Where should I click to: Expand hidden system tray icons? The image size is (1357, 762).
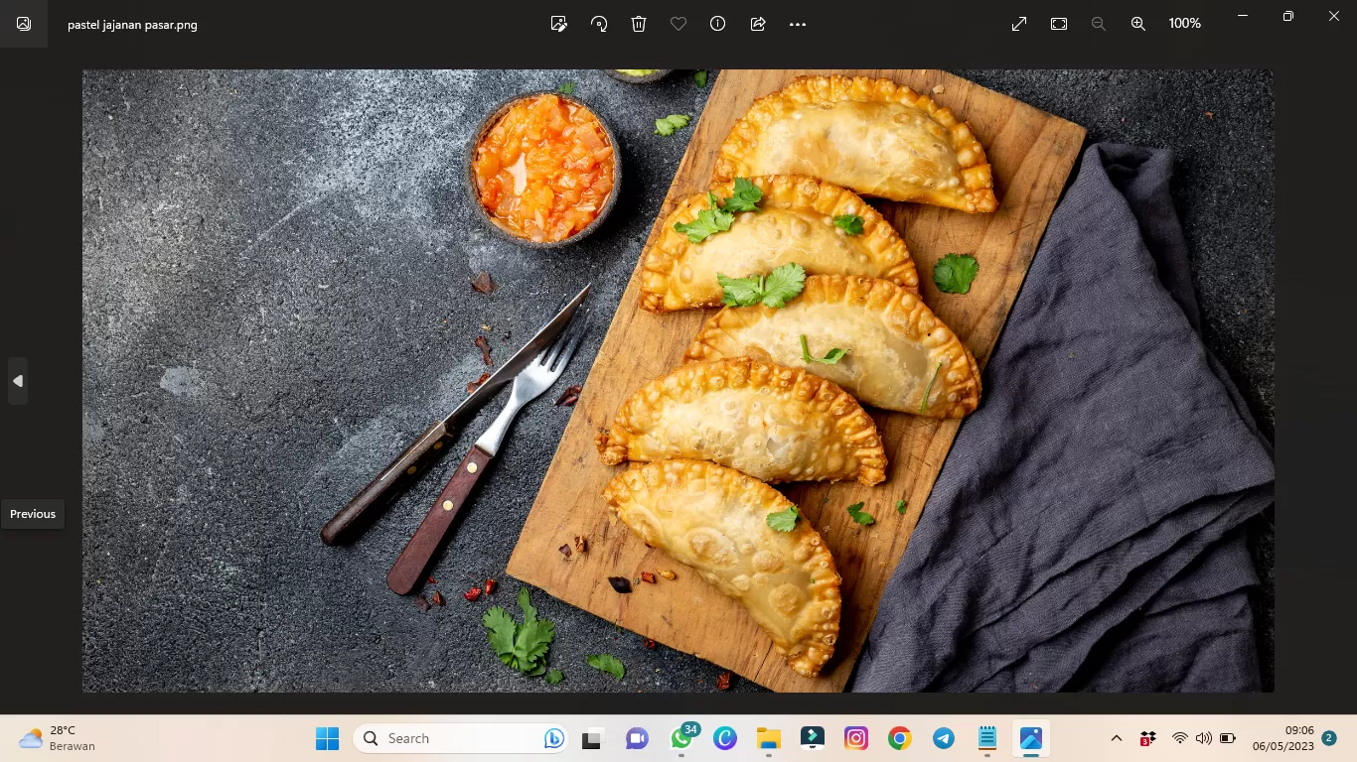click(x=1117, y=738)
